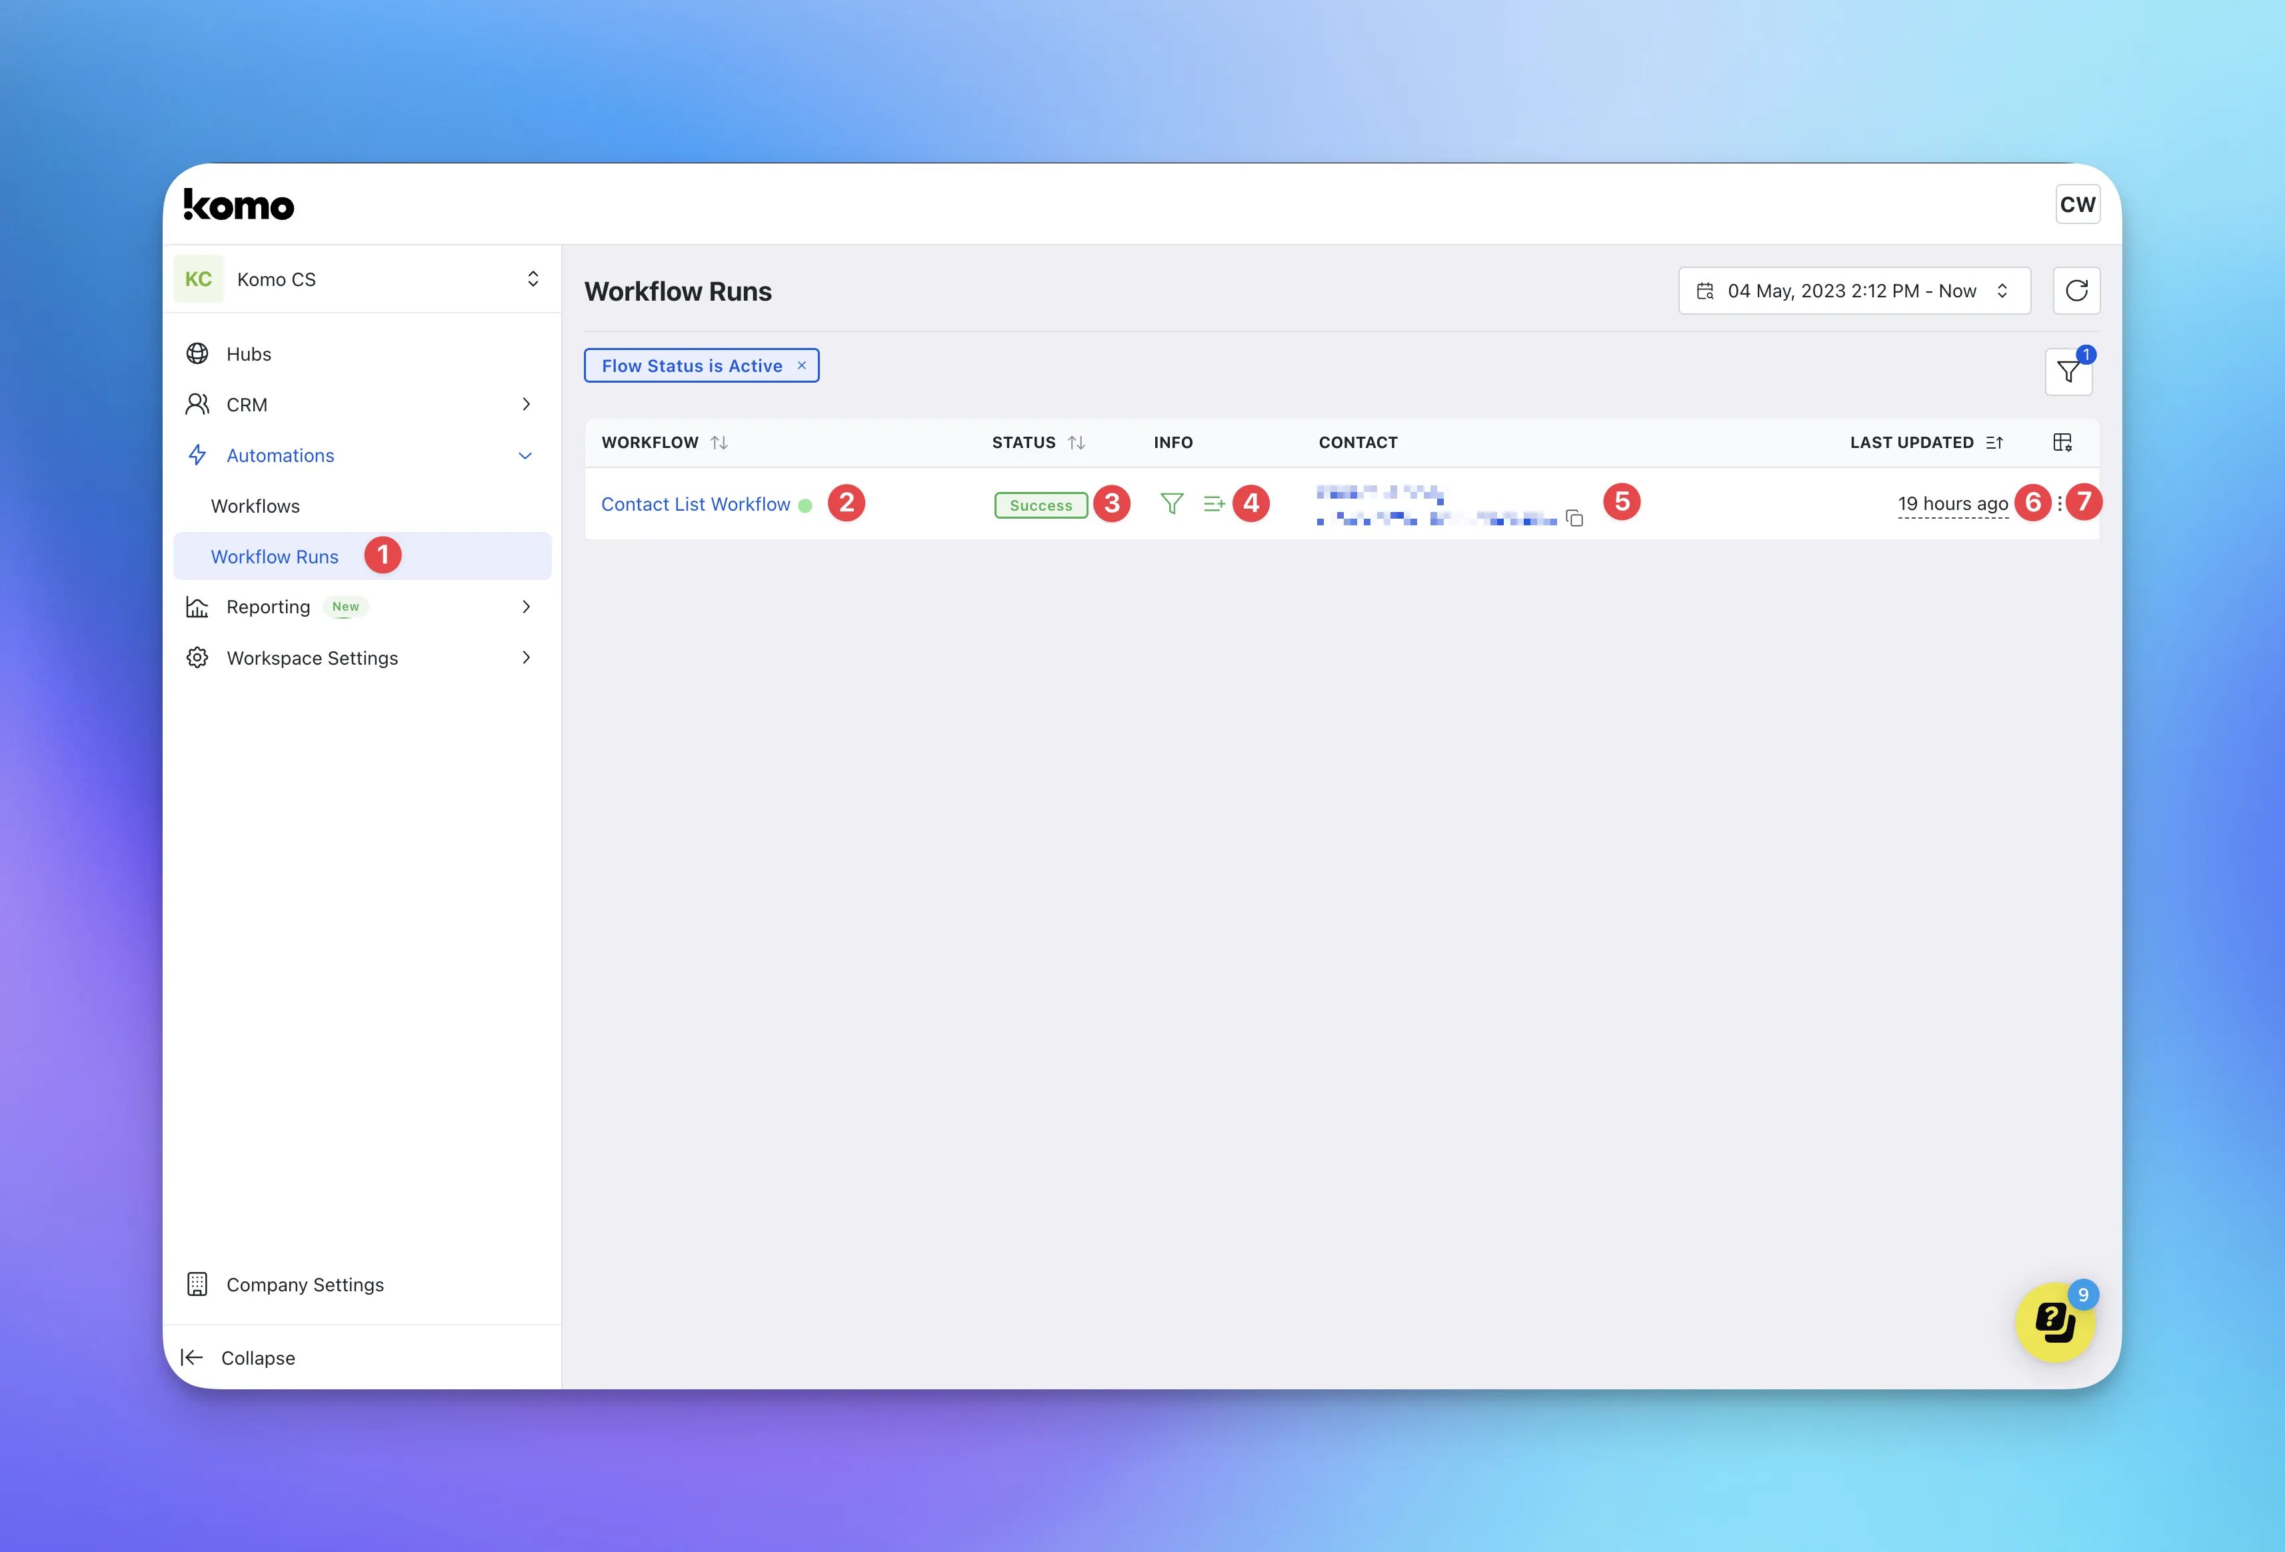Viewport: 2285px width, 1552px height.
Task: Click the Company Settings building icon
Action: coord(197,1285)
